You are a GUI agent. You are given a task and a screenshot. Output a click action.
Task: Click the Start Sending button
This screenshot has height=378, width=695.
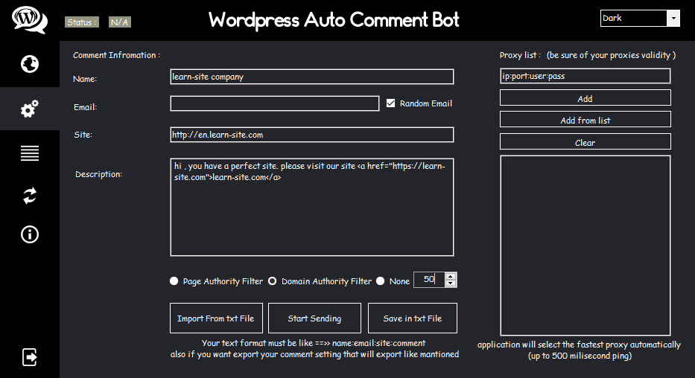(314, 318)
